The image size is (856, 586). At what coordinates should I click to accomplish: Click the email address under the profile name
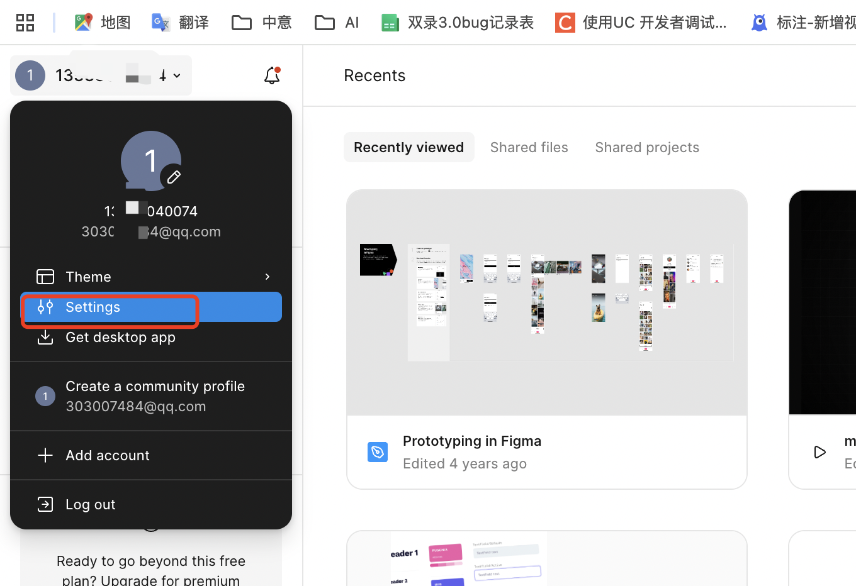point(151,231)
